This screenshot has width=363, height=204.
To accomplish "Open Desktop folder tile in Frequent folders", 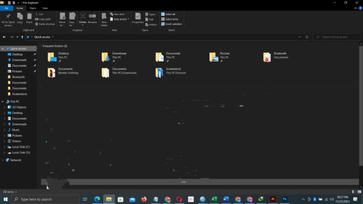I will [58, 57].
